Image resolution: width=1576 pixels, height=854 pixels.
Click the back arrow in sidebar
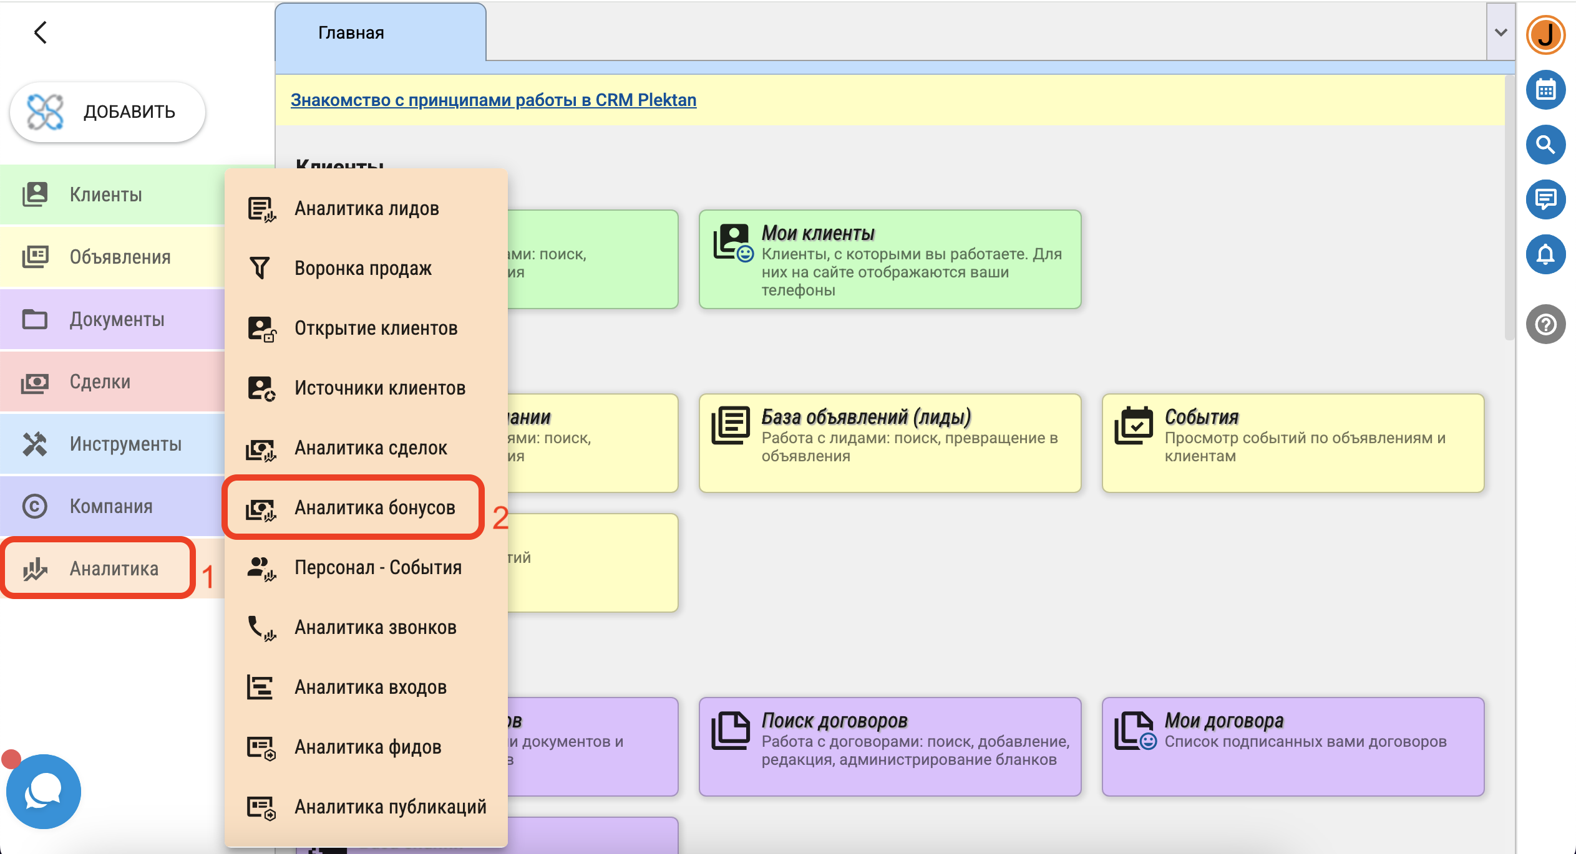(x=41, y=32)
